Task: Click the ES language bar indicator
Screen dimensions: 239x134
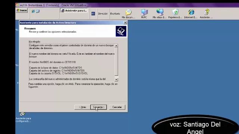Action: 93,14
